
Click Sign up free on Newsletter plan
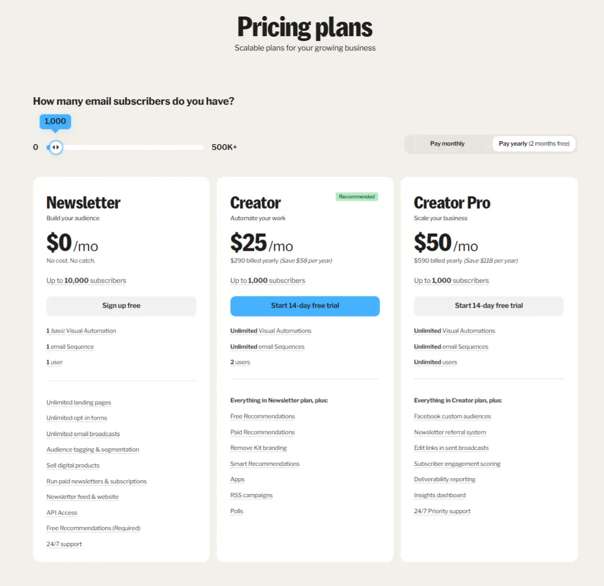121,305
